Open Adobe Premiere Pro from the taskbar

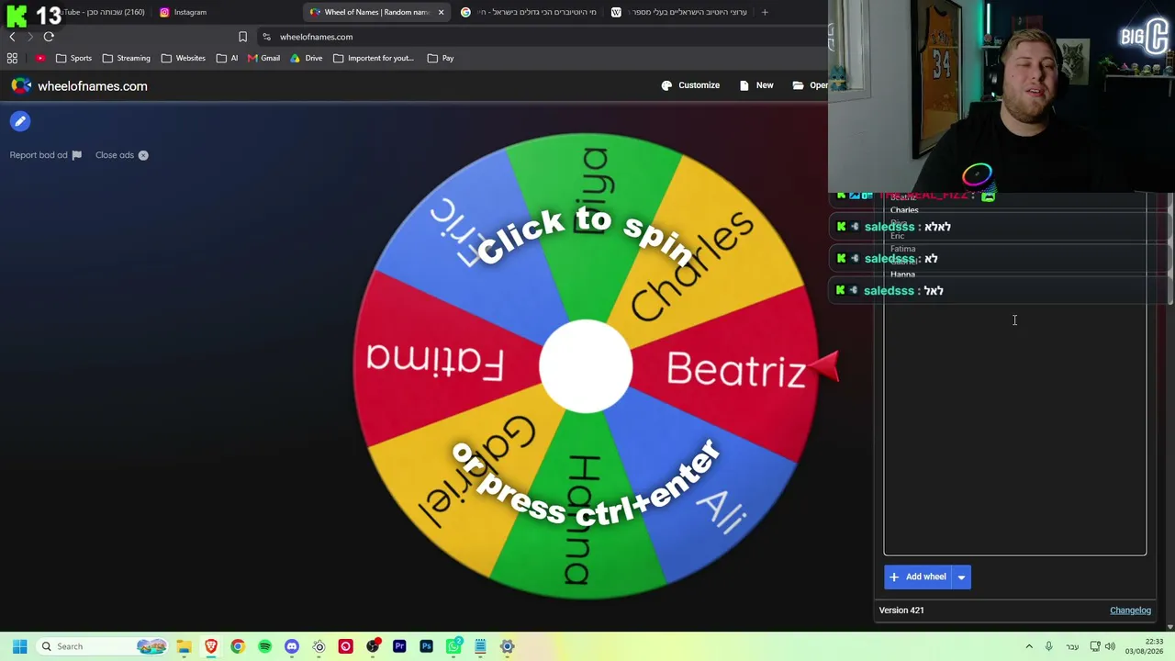coord(399,646)
